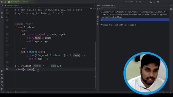Click the getAge method name

31,52
